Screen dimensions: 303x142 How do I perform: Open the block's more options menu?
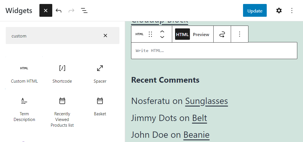coord(240,34)
